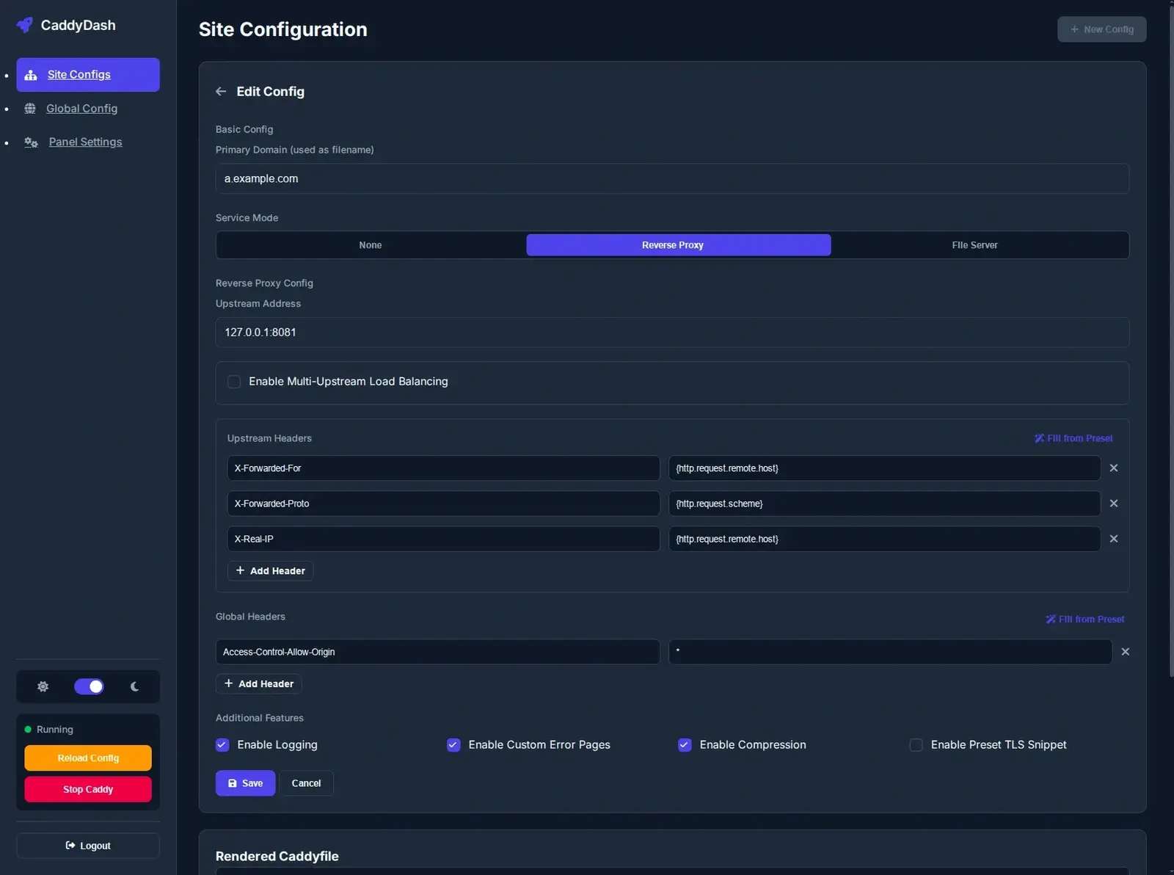Edit the Access-Control-Allow-Origin value field
This screenshot has width=1174, height=875.
point(890,652)
